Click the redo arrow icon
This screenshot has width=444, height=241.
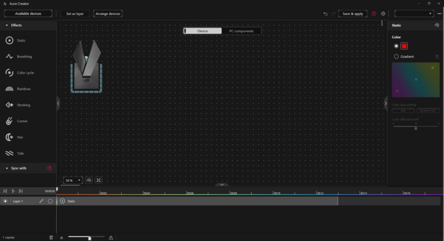click(x=333, y=14)
